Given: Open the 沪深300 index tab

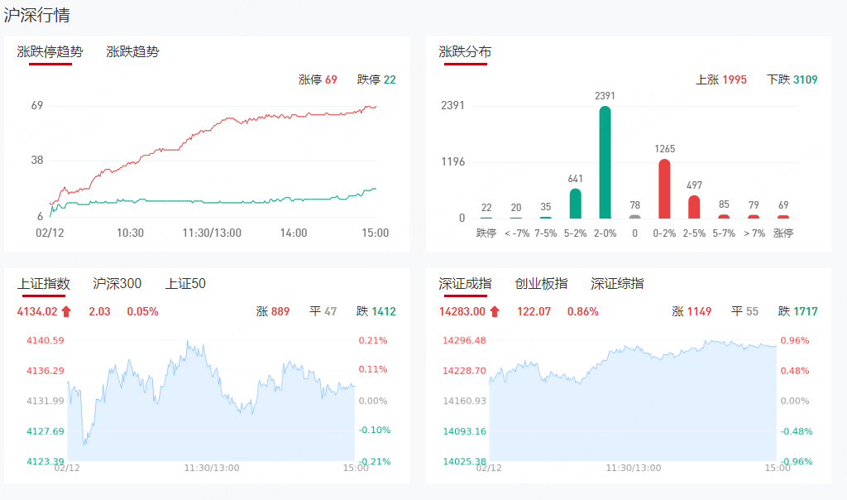Looking at the screenshot, I should pos(117,284).
